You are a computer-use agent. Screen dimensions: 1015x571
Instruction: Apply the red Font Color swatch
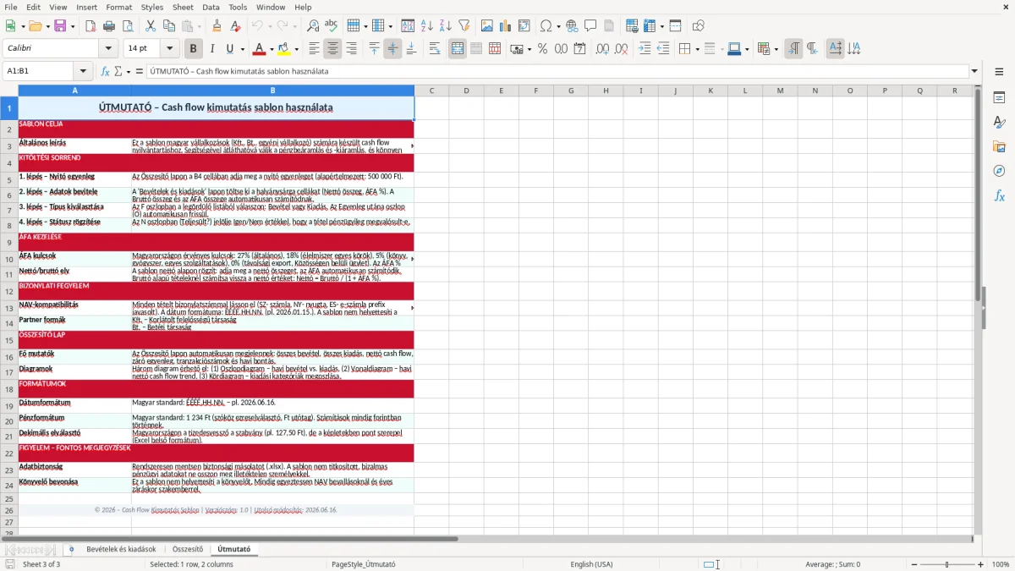[x=259, y=49]
